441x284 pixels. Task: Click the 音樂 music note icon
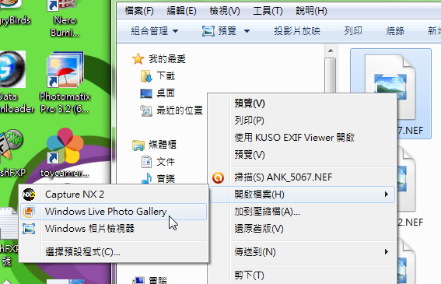pos(146,179)
